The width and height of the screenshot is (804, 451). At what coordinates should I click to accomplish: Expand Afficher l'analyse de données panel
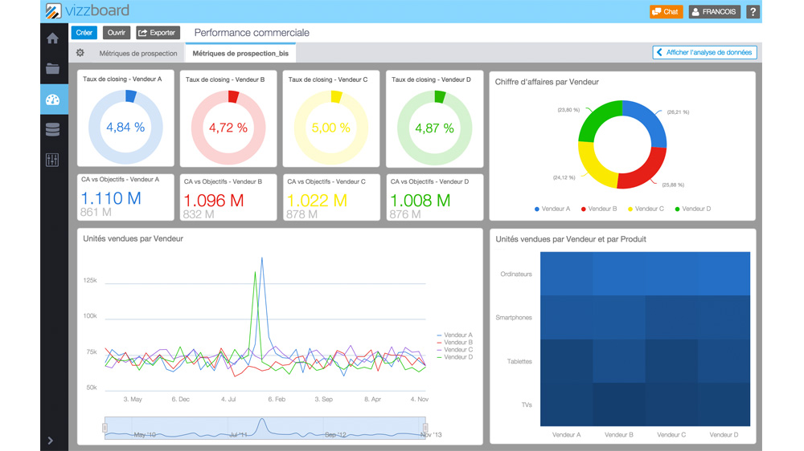[x=704, y=53]
